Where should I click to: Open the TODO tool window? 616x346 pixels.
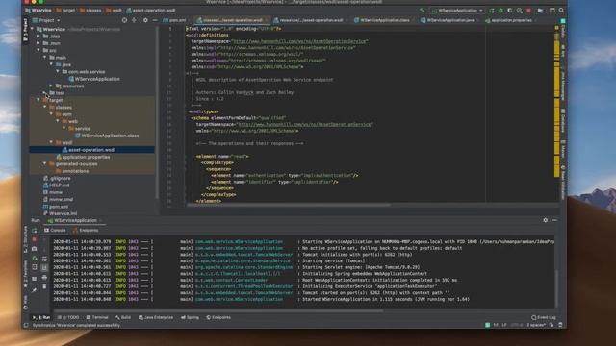click(x=68, y=317)
